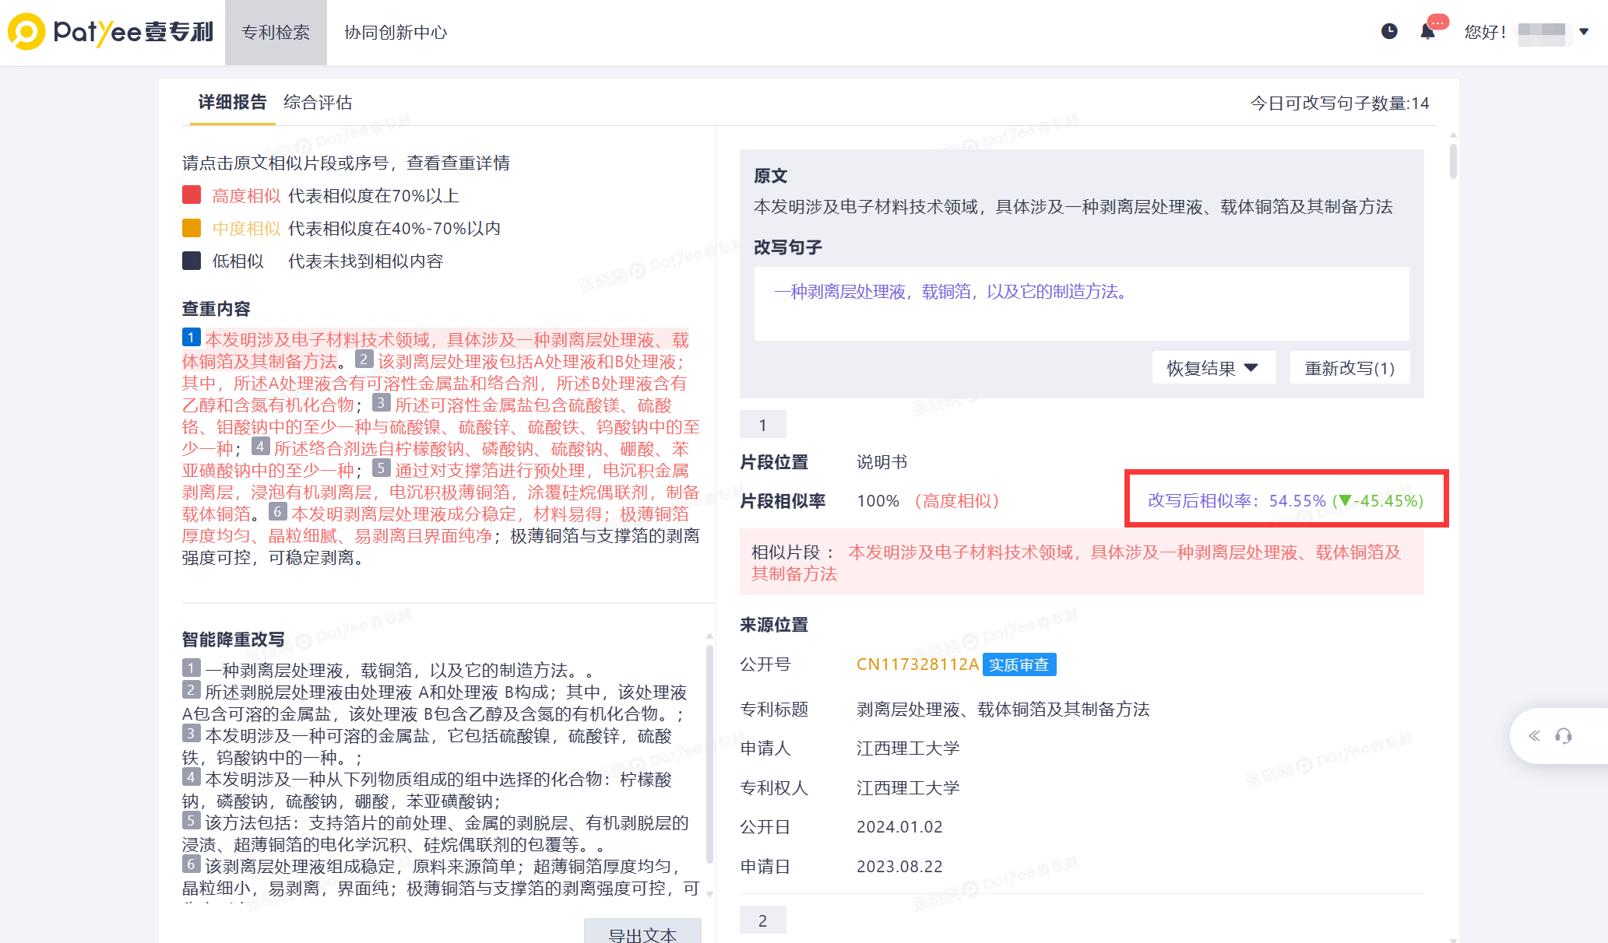The height and width of the screenshot is (943, 1608).
Task: Click 今日可改写句子数量:14 text
Action: point(1339,103)
